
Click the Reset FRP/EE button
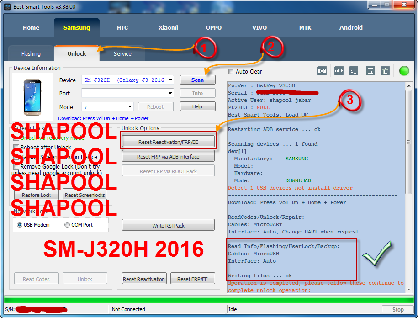coord(192,279)
